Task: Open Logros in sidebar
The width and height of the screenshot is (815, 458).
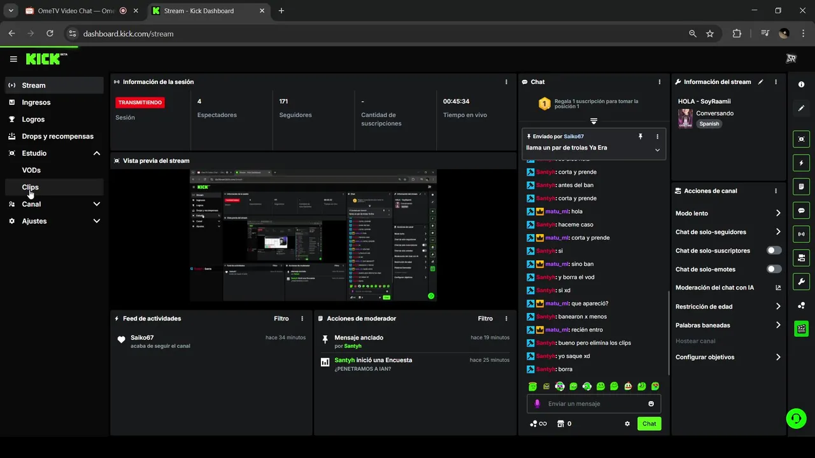Action: click(x=54, y=119)
